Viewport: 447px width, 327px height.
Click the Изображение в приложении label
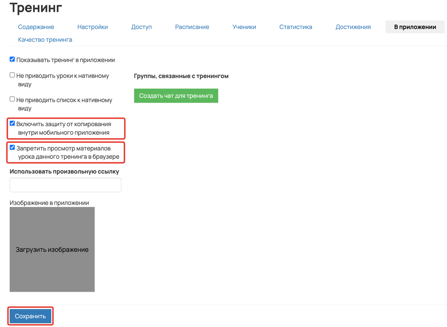click(x=49, y=203)
